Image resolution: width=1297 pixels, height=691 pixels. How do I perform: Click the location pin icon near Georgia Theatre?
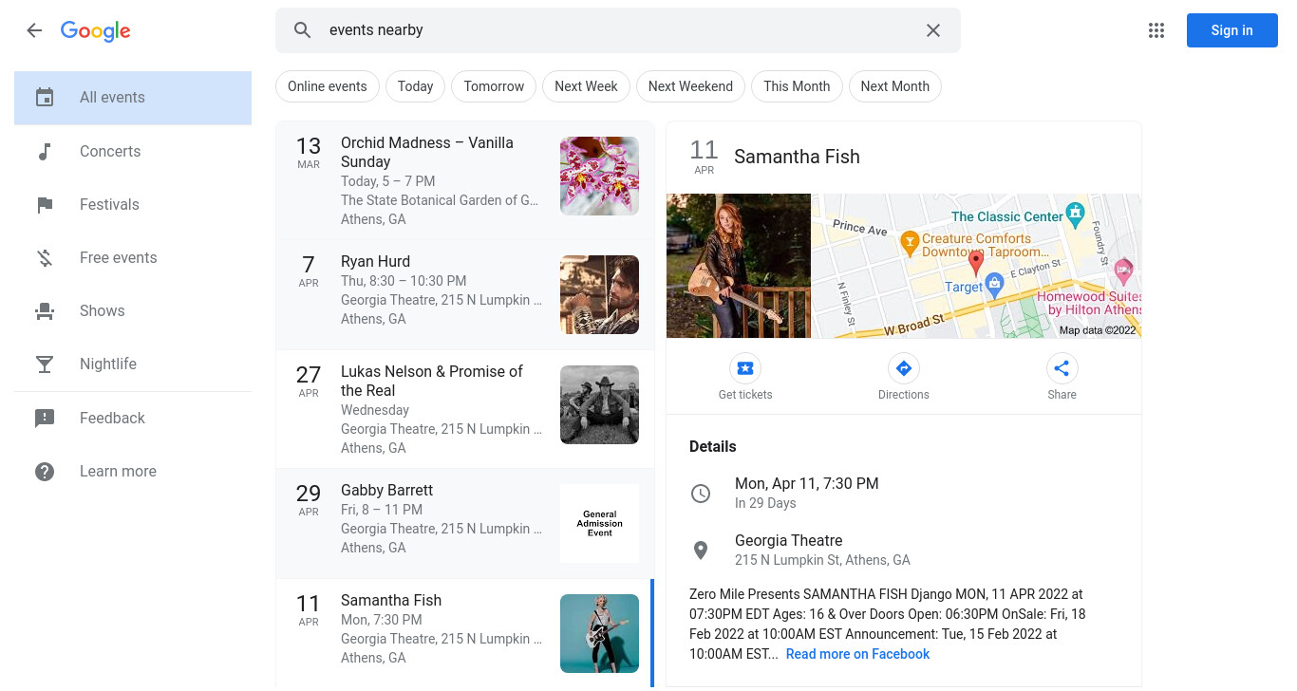701,550
